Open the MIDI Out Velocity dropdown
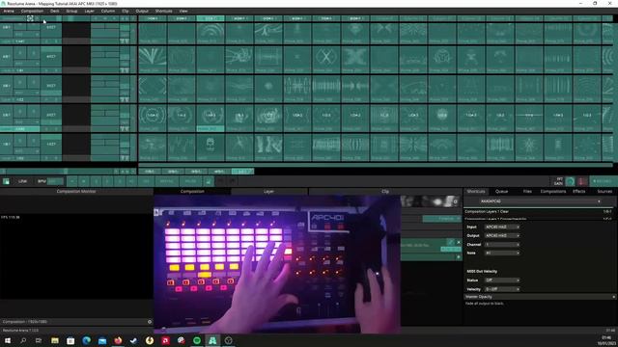 click(x=502, y=289)
